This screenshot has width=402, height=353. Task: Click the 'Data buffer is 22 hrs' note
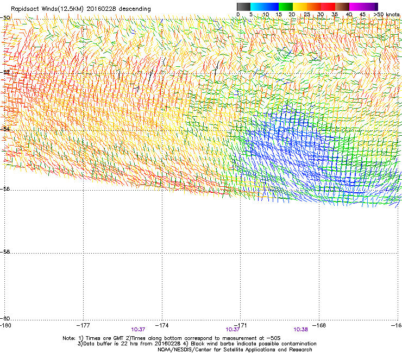click(x=129, y=344)
